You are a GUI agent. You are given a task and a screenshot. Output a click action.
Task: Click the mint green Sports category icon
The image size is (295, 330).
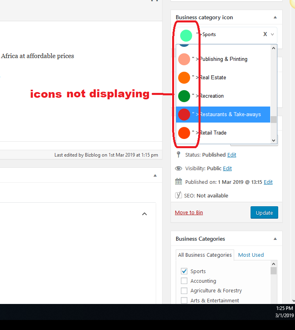[186, 36]
